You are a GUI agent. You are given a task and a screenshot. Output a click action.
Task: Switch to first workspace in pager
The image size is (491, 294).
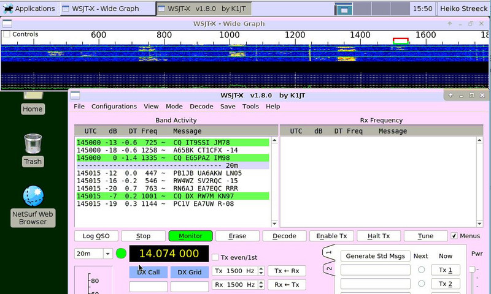344,9
